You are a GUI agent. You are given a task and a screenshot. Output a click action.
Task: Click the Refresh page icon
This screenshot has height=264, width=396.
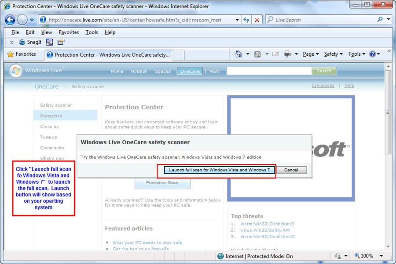(x=246, y=20)
